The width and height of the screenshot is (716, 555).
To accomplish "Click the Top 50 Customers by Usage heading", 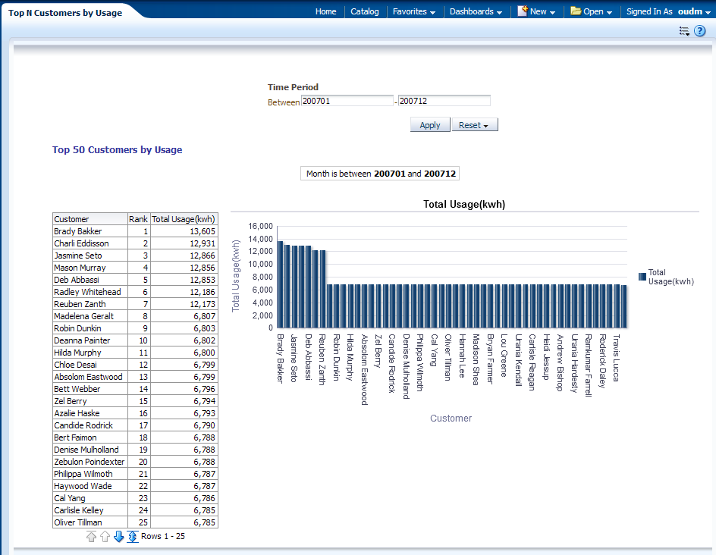I will pos(118,149).
